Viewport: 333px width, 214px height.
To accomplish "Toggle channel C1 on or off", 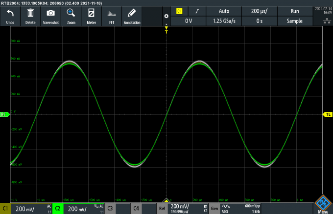I will pos(6,209).
